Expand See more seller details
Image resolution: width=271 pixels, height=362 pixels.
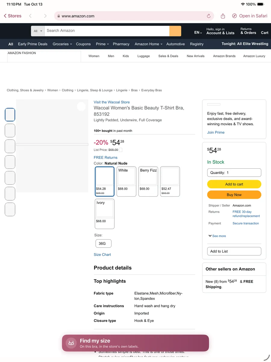click(x=217, y=236)
